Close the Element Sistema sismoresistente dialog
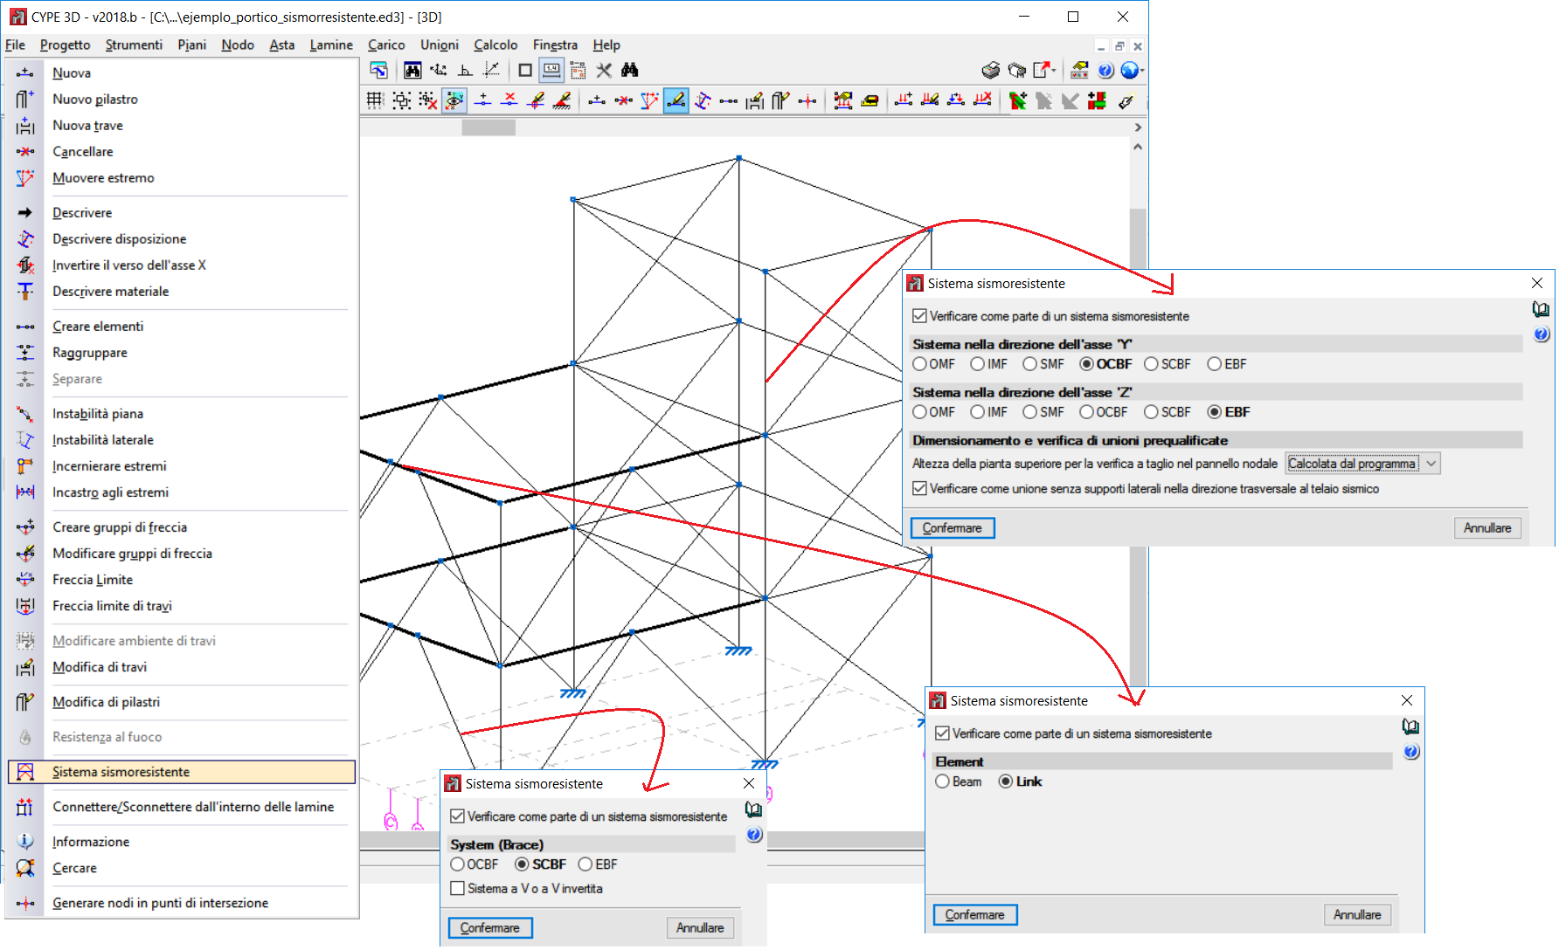 point(1407,700)
